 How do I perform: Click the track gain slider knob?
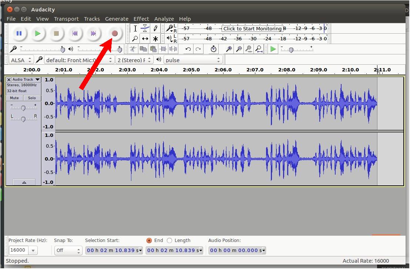point(23,108)
